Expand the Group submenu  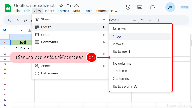point(70,35)
